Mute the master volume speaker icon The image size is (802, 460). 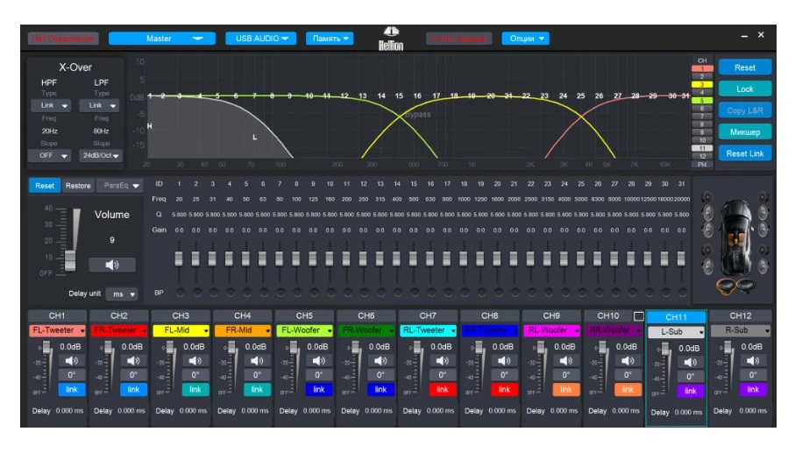[112, 265]
